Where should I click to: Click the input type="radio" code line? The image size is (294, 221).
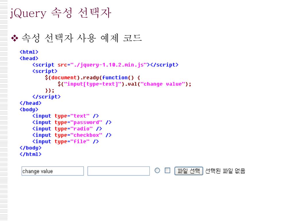coord(67,129)
